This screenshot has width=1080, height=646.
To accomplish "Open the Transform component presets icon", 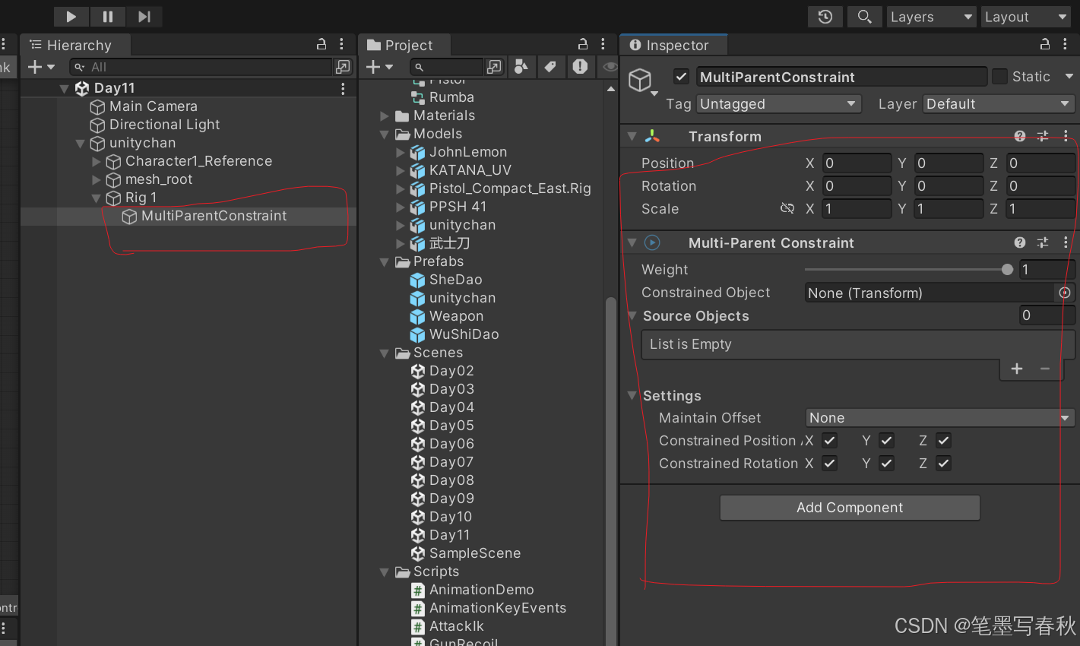I will click(x=1042, y=136).
